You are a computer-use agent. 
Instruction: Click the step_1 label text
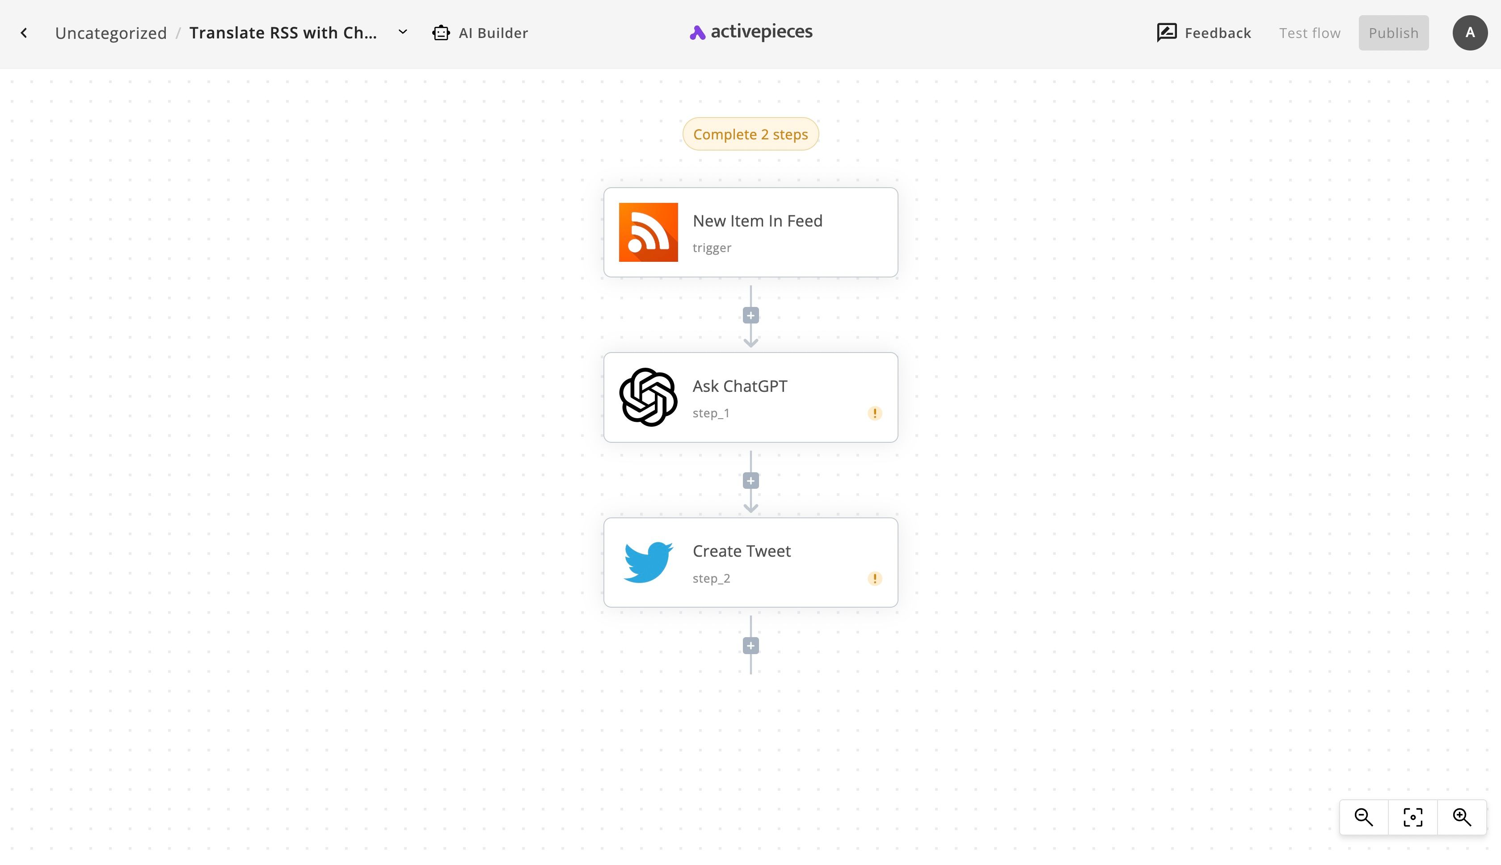click(711, 413)
